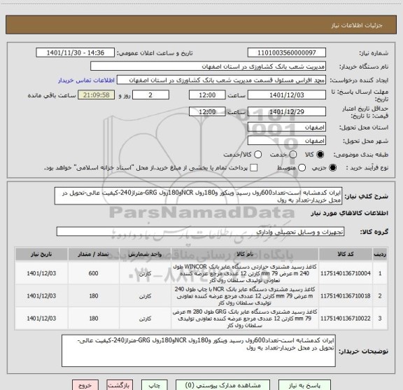Viewport: 403px width, 390px height.
Task: Click GRG receipt paper item name
Action: (245, 318)
